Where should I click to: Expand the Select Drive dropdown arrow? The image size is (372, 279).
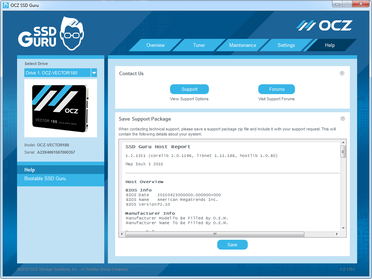[x=94, y=73]
